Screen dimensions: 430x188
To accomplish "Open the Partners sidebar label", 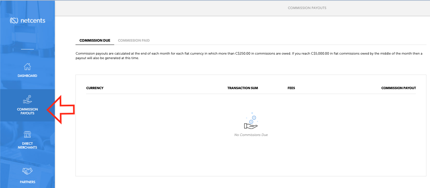I will (x=27, y=182).
